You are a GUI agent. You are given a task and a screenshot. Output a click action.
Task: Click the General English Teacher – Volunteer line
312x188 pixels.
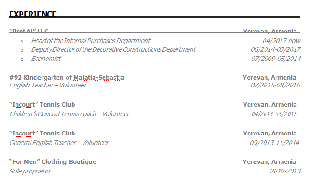(x=59, y=143)
